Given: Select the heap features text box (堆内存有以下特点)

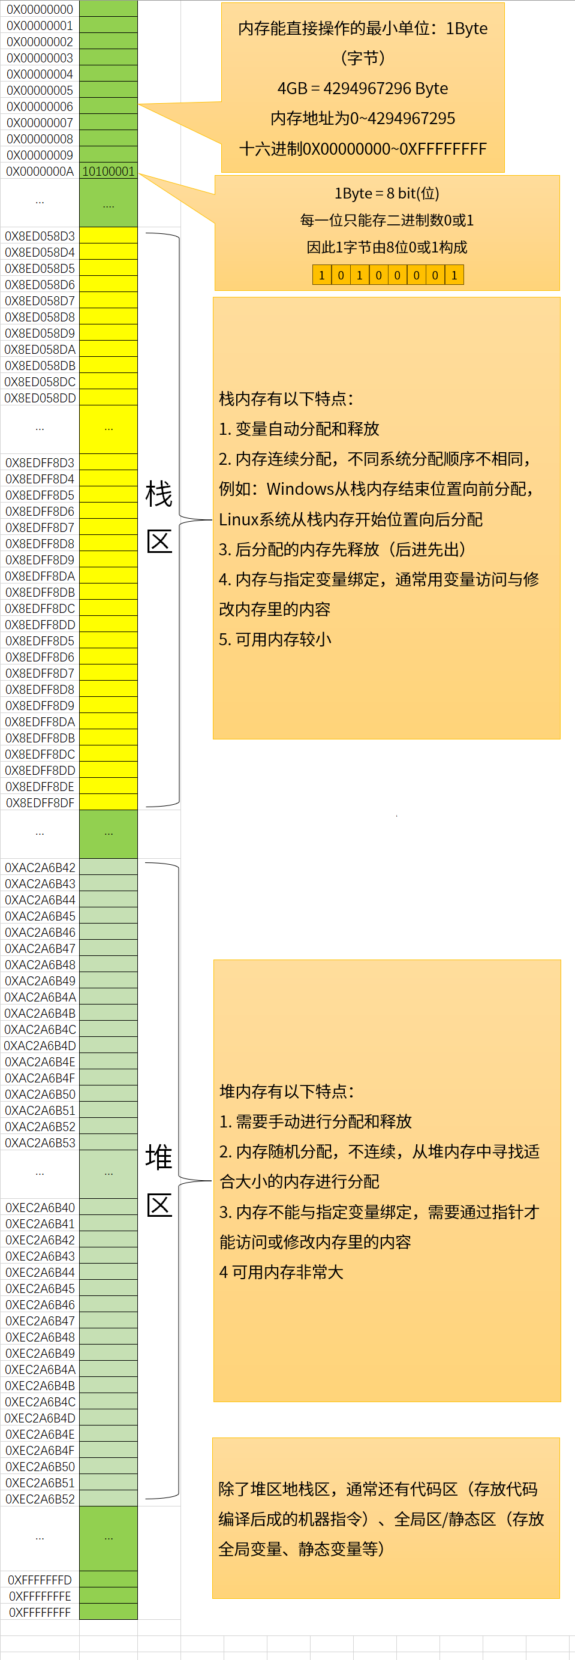Looking at the screenshot, I should (387, 1181).
